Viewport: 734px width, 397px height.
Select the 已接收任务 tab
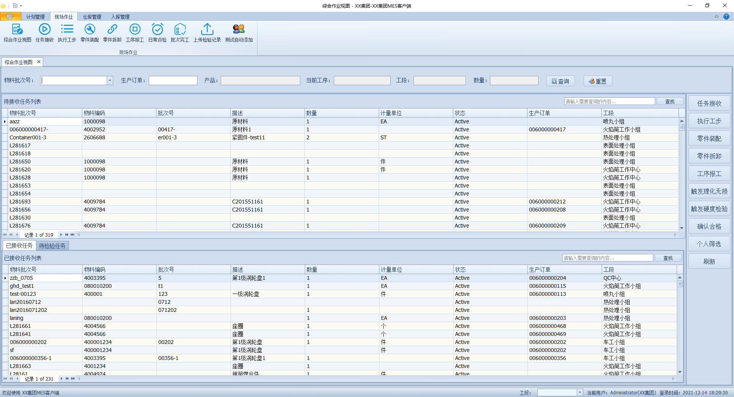coord(20,245)
